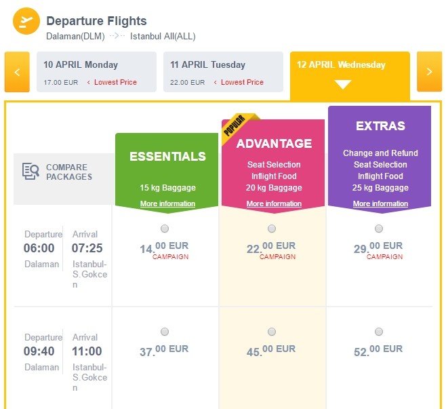Click the Compare Packages button

[x=64, y=172]
